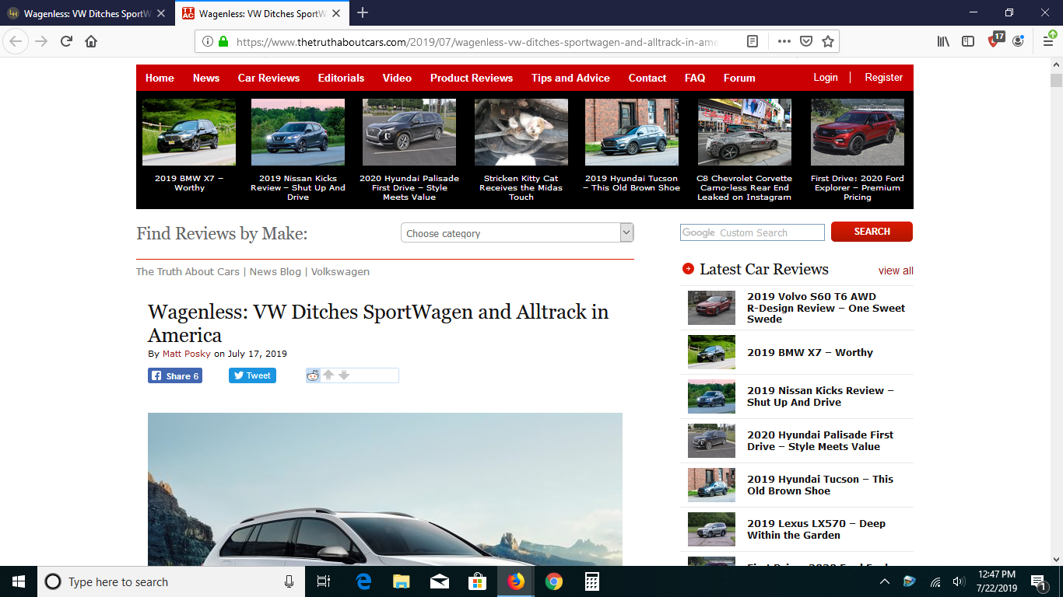Switch to Chrome on the taskbar

pyautogui.click(x=554, y=581)
